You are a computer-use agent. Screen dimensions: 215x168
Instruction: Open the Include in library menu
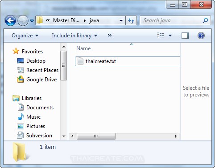74,36
